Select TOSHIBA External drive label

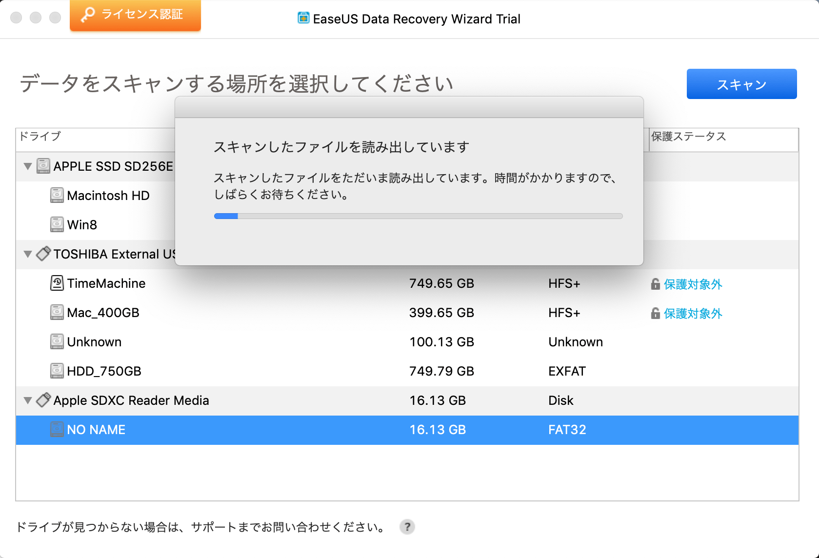pos(115,254)
